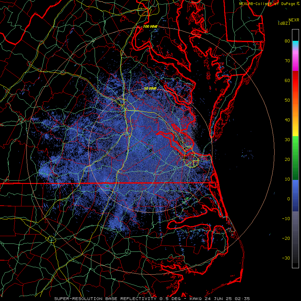The height and width of the screenshot is (301, 301).
Task: Click the "0.5 DEG" elevation text
Action: click(x=170, y=299)
